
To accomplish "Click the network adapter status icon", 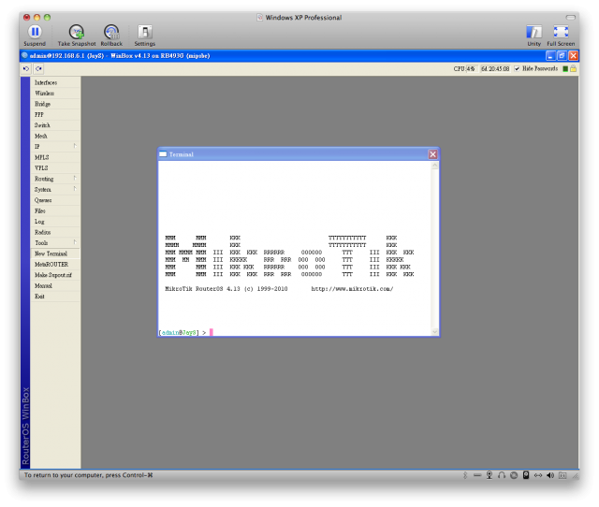I will tap(538, 475).
